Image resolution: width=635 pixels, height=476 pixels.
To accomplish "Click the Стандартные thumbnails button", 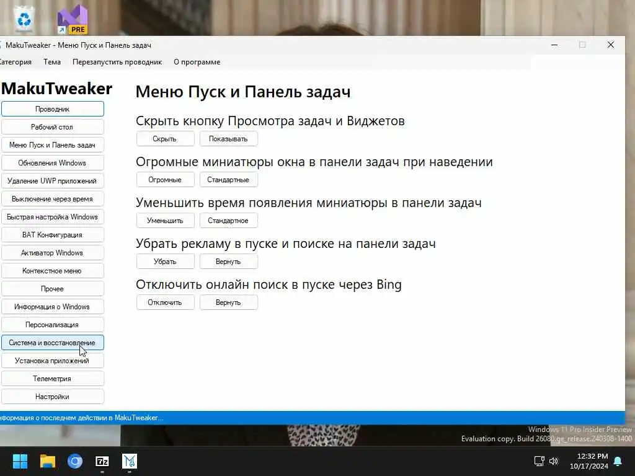I will (x=228, y=180).
